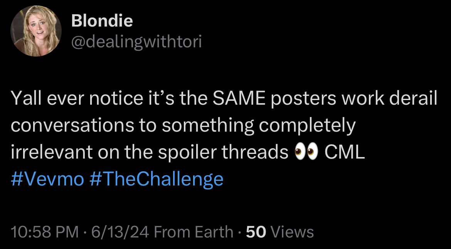
Task: Open Blondie's profile avatar photo
Action: pyautogui.click(x=36, y=31)
